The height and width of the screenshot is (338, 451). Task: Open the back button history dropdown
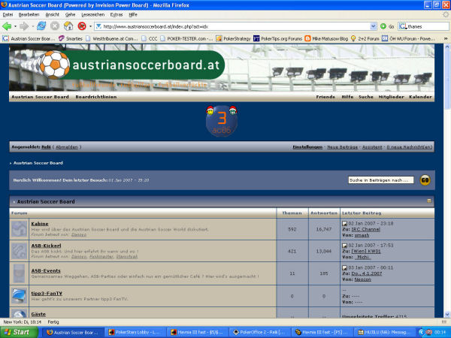[x=15, y=26]
